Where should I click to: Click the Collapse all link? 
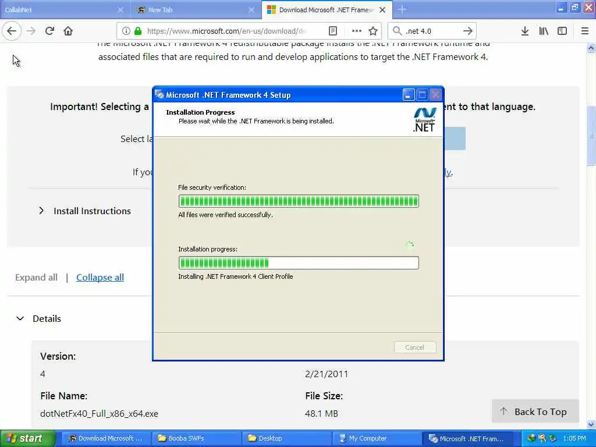(x=100, y=278)
